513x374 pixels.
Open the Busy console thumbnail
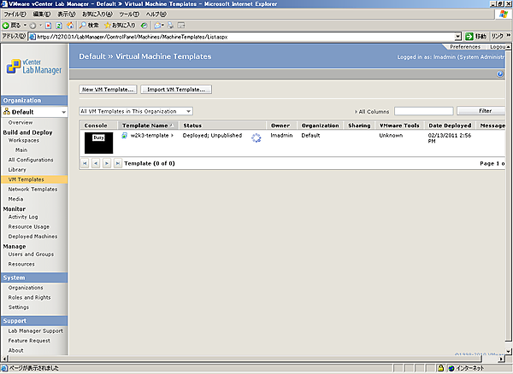tap(98, 143)
